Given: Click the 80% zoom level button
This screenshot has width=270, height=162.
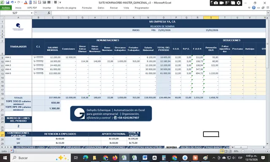Looking at the screenshot, I should (236, 151).
